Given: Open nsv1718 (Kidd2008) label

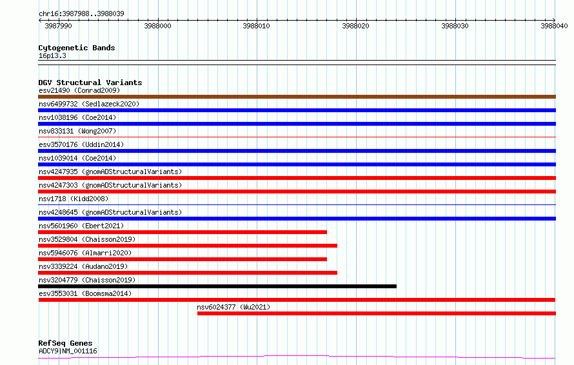Looking at the screenshot, I should 74,199.
